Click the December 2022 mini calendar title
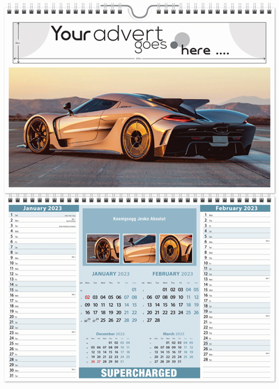279x389 pixels. [x=110, y=334]
